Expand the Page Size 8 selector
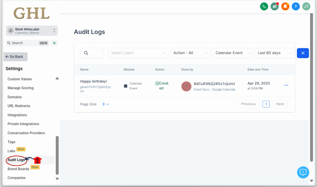 pyautogui.click(x=106, y=104)
